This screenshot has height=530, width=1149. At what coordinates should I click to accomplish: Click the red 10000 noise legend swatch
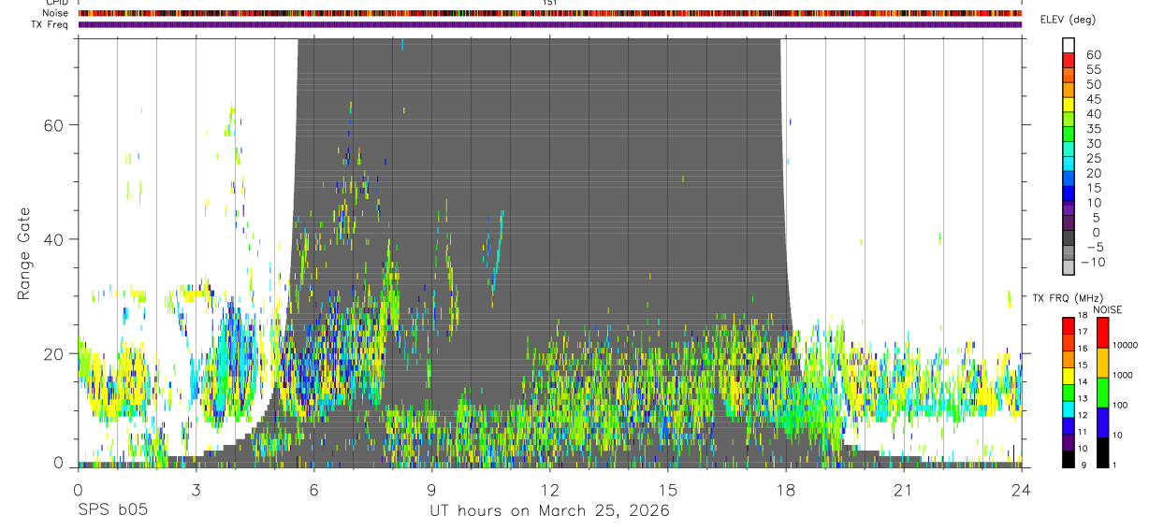(1101, 333)
